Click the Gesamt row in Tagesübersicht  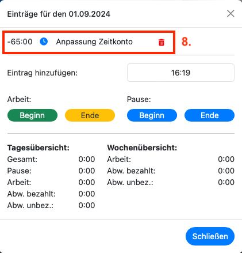point(51,159)
